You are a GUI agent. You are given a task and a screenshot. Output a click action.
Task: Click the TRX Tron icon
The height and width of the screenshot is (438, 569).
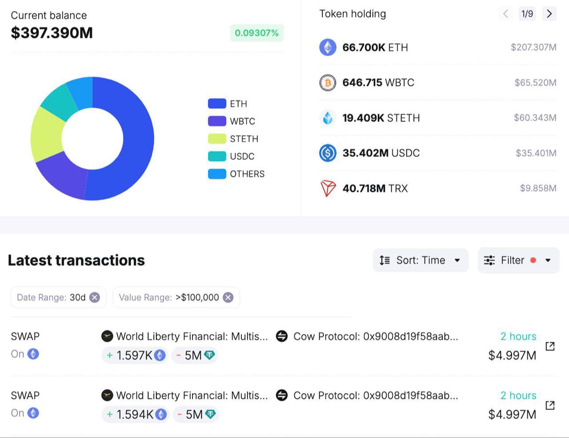(x=328, y=188)
